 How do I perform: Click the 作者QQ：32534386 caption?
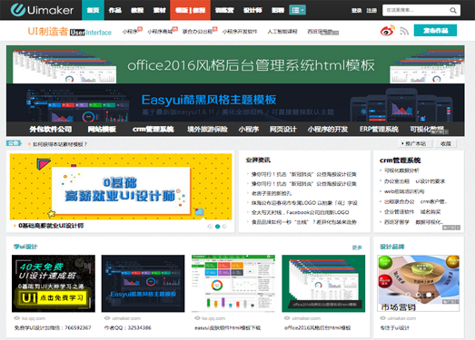click(x=127, y=327)
